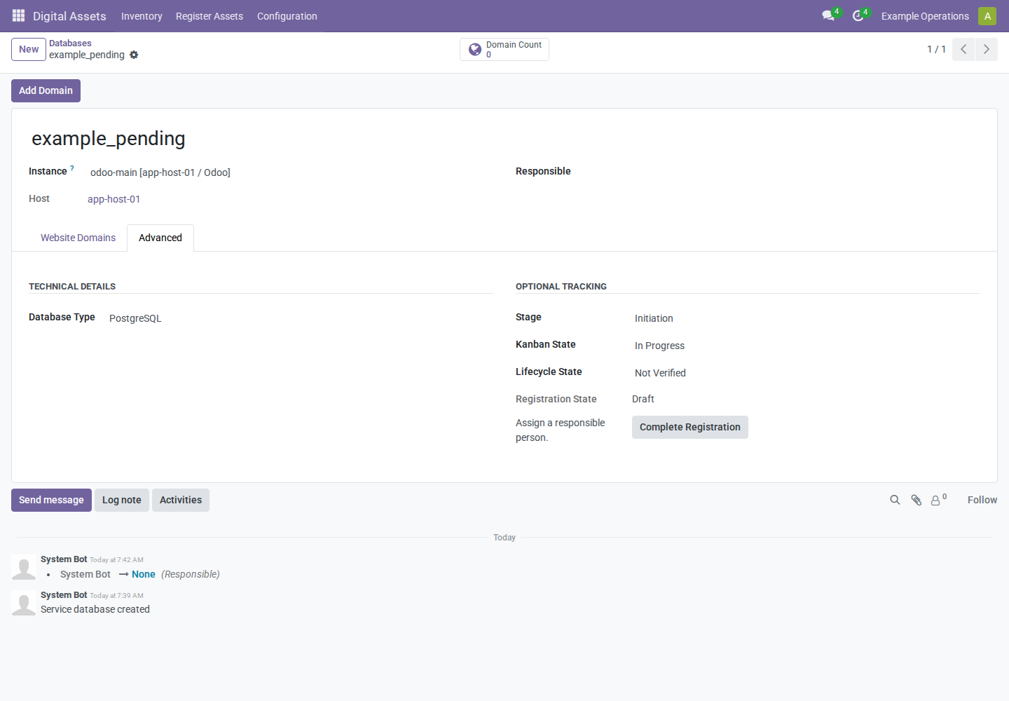Open the Activities button
This screenshot has height=701, width=1009.
click(181, 500)
